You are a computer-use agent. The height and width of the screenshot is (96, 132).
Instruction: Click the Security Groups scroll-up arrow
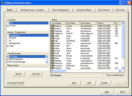(47, 57)
